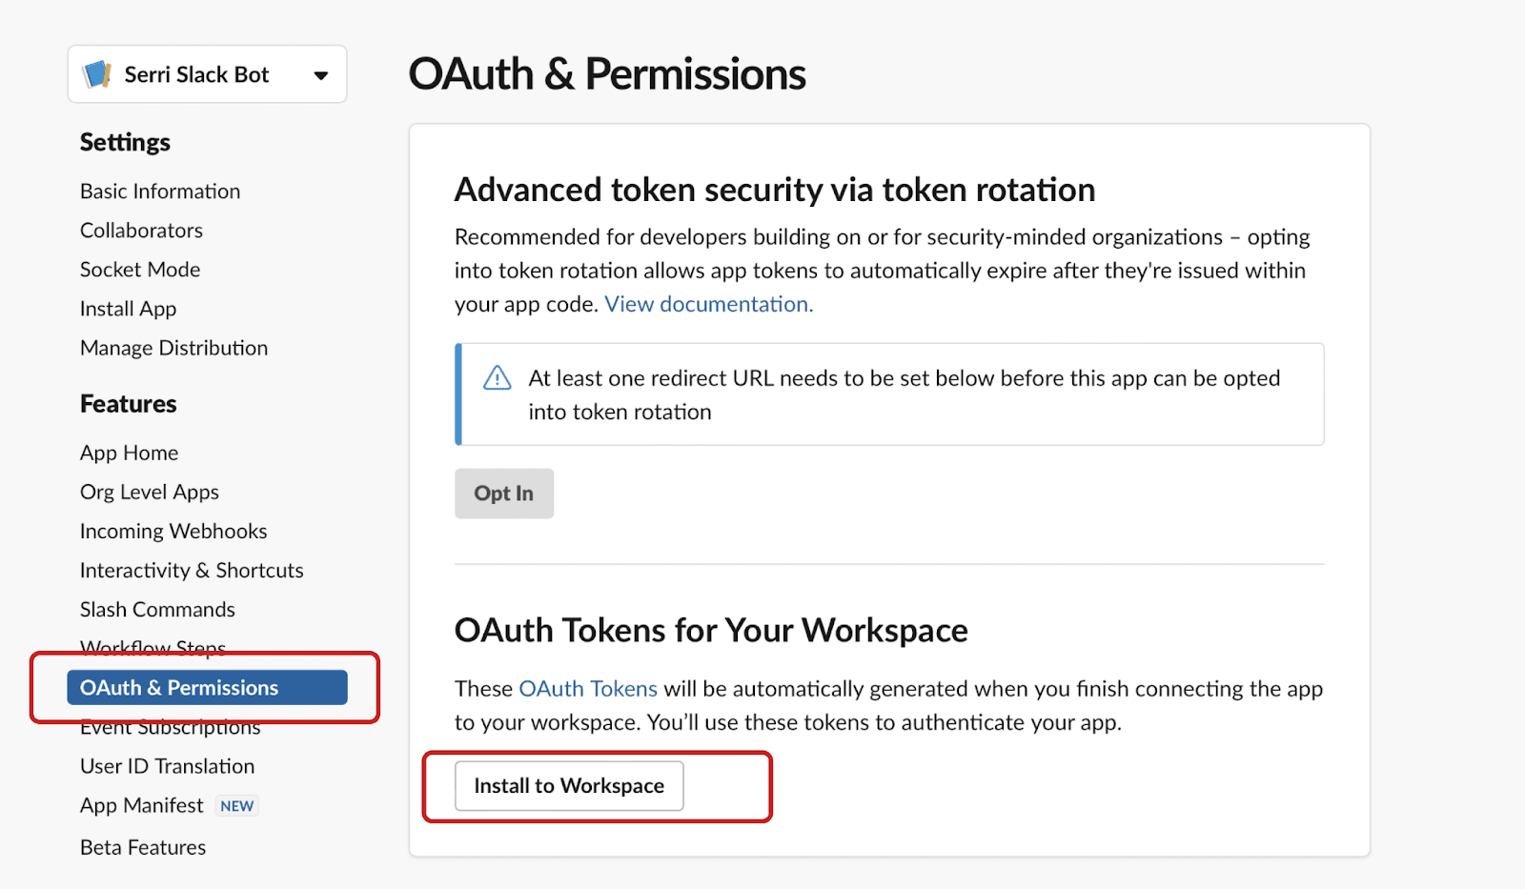
Task: Click the Serri Slack Bot app icon
Action: (x=97, y=74)
